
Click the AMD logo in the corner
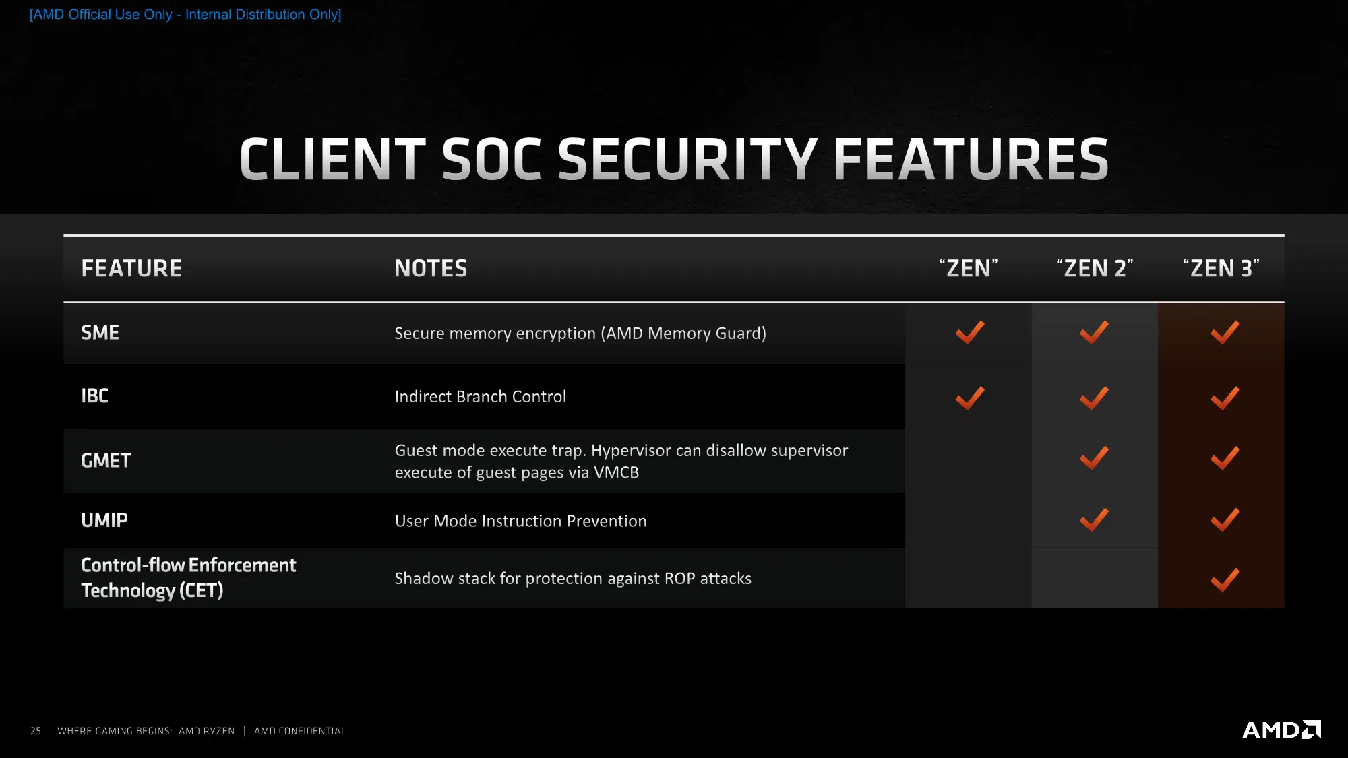(x=1281, y=730)
